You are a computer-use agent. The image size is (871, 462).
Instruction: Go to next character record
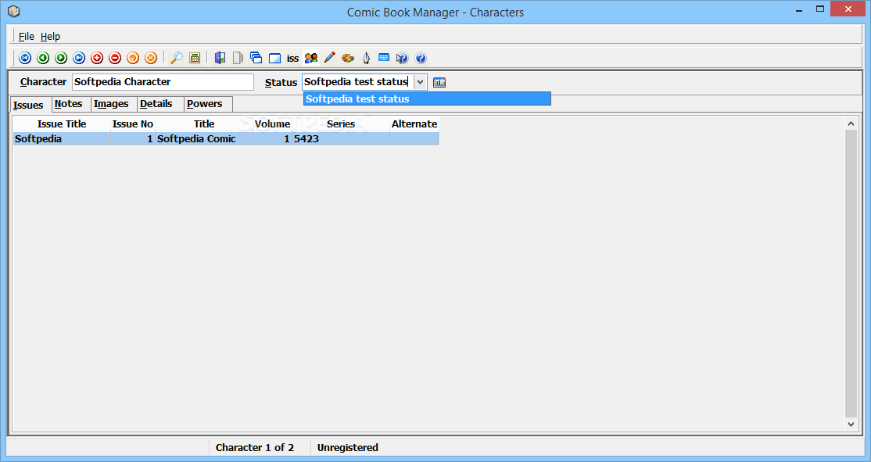(61, 58)
